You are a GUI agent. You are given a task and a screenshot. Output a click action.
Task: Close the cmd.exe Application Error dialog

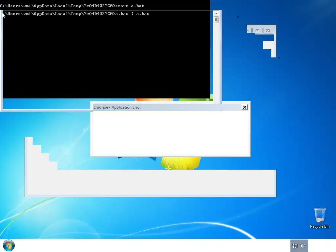point(244,107)
